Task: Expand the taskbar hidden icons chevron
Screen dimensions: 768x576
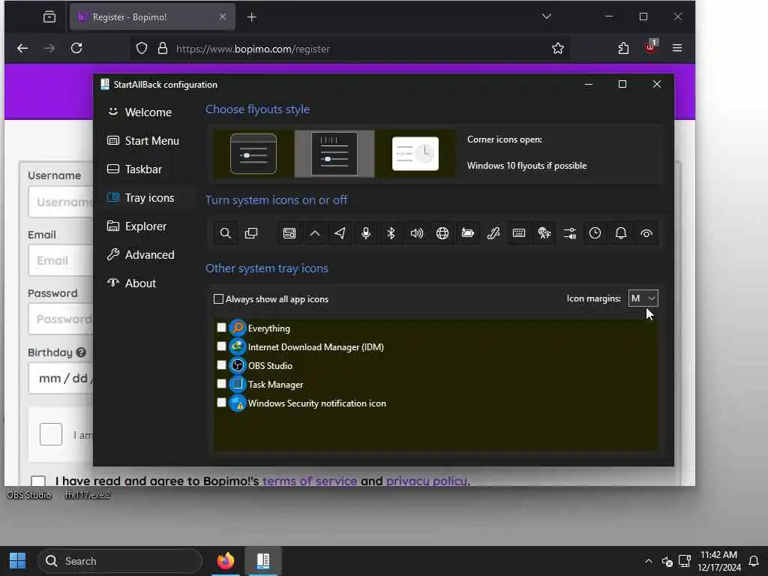Action: (x=649, y=561)
